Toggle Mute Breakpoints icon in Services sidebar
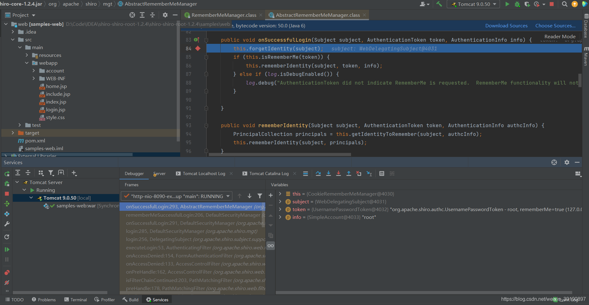The width and height of the screenshot is (589, 305). pyautogui.click(x=7, y=283)
